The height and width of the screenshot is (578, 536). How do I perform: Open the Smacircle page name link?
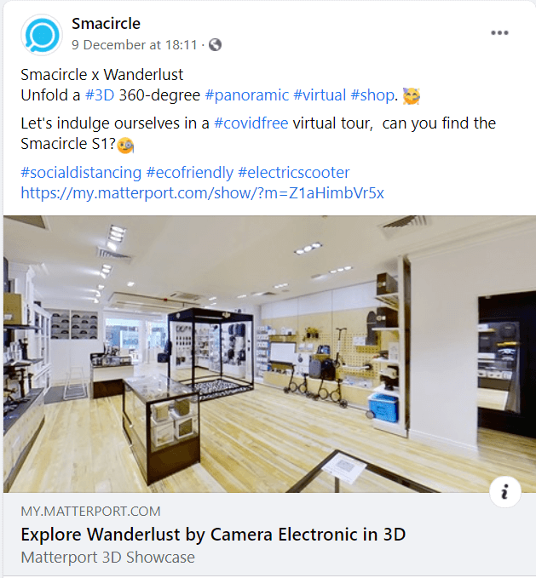(106, 24)
